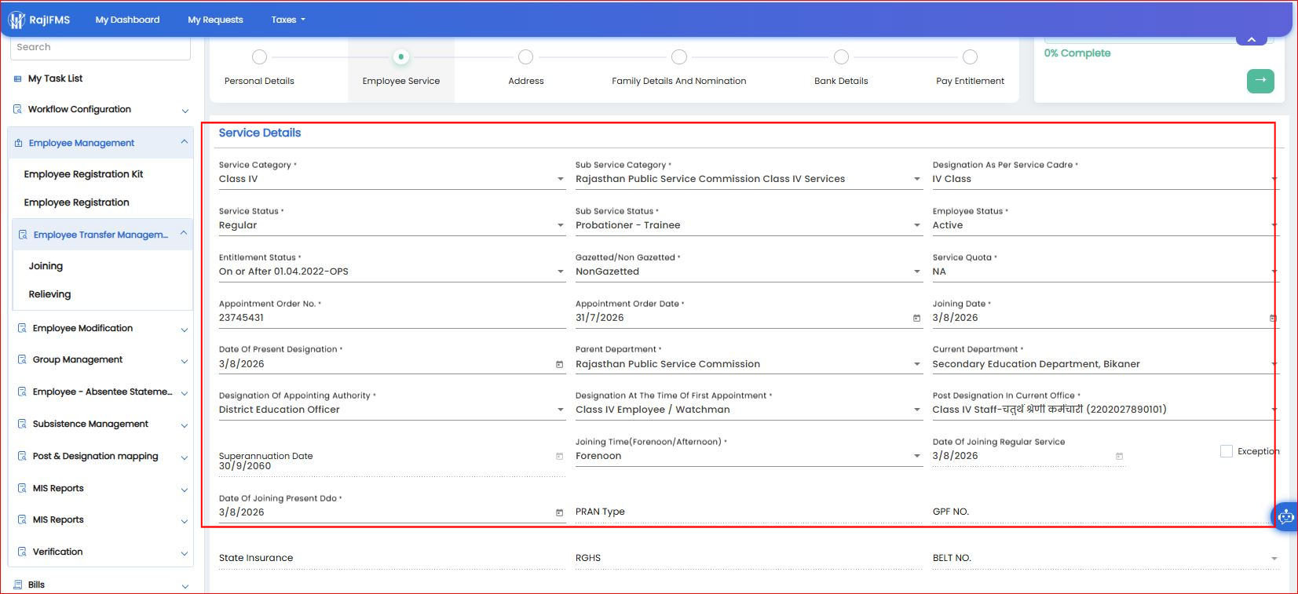Open My Requests menu item
This screenshot has height=594, width=1298.
215,20
